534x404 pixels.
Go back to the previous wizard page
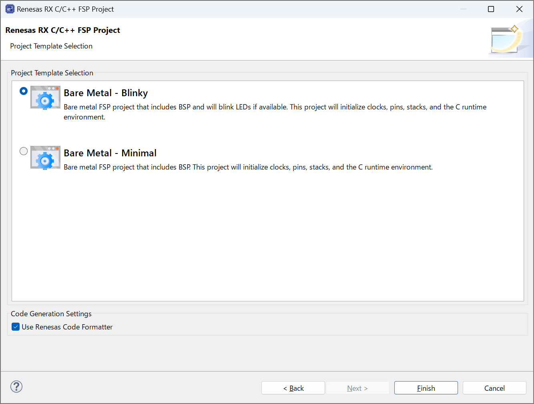(293, 388)
